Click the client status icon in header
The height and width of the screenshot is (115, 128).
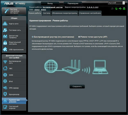[112, 9]
